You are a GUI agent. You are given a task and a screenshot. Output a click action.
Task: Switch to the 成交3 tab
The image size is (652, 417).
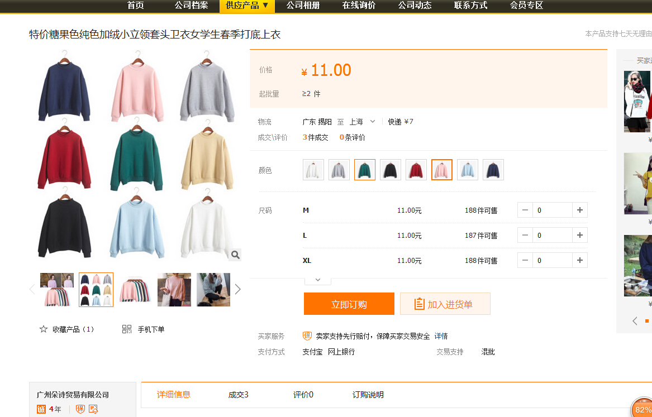click(x=239, y=395)
